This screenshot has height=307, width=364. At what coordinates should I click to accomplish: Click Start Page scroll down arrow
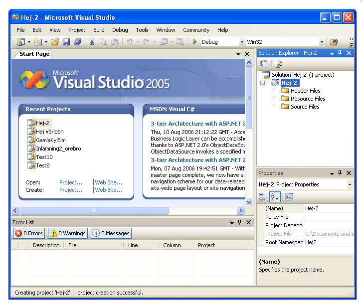coord(249,202)
